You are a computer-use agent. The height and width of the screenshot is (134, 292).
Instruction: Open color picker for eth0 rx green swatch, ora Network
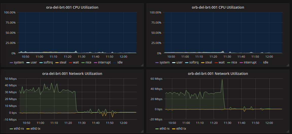click(11, 129)
